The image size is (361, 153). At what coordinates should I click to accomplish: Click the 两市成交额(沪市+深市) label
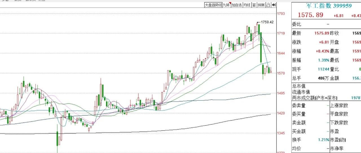[x=314, y=98]
